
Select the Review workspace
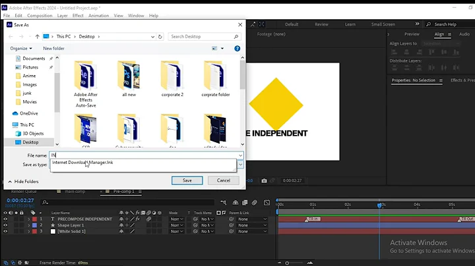coord(321,24)
